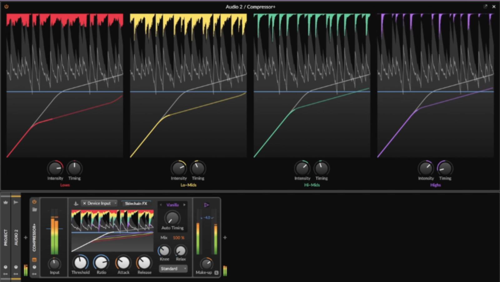Click the purple Highs band label
500x282 pixels.
[x=435, y=185]
